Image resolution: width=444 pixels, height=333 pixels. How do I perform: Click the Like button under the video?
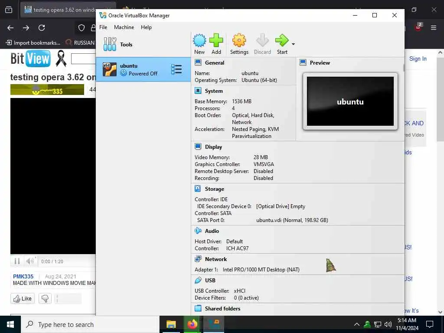pos(23,298)
